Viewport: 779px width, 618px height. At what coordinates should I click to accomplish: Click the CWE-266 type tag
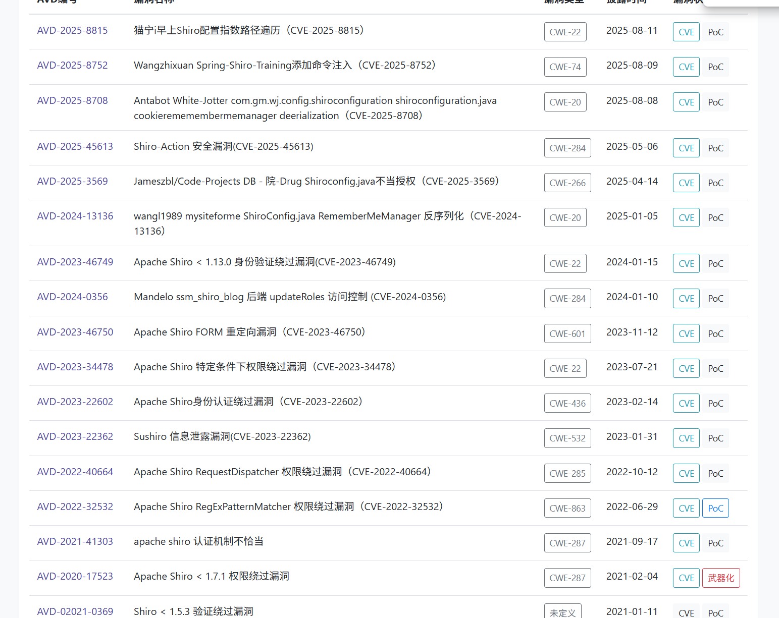tap(567, 183)
